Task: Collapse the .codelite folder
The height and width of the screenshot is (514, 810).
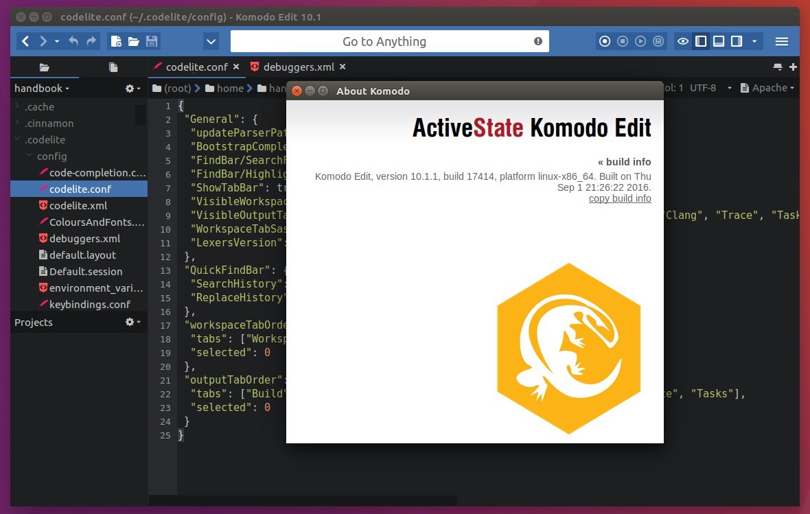Action: coord(17,139)
